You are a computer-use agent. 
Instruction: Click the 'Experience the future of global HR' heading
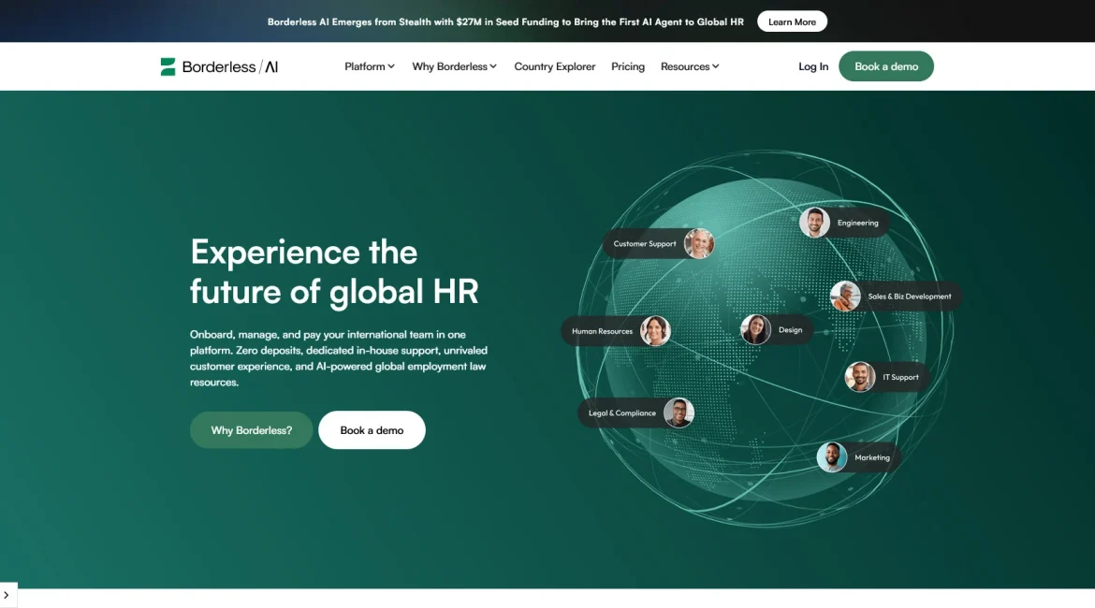coord(334,271)
